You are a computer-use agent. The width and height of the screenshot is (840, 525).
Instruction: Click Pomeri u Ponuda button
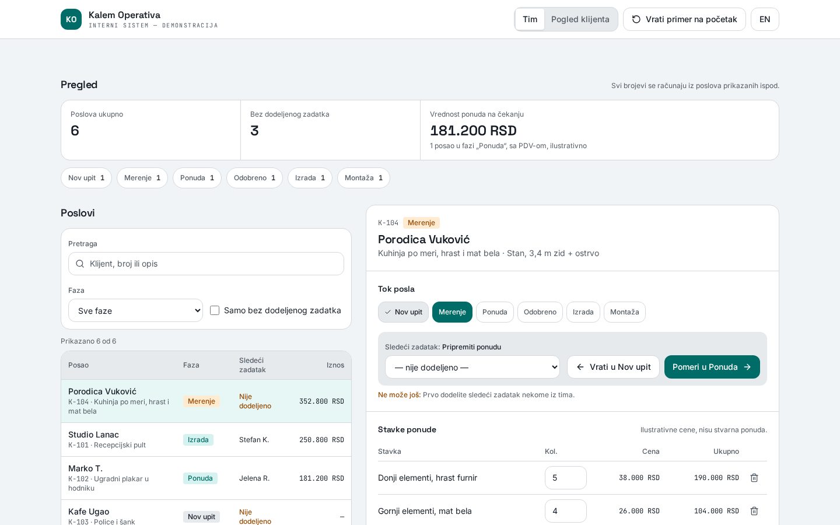click(x=712, y=367)
